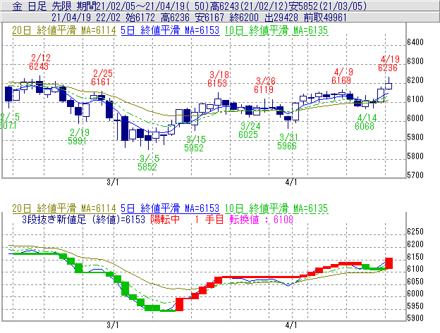Click the 6400 axis label on top chart

tap(415, 42)
